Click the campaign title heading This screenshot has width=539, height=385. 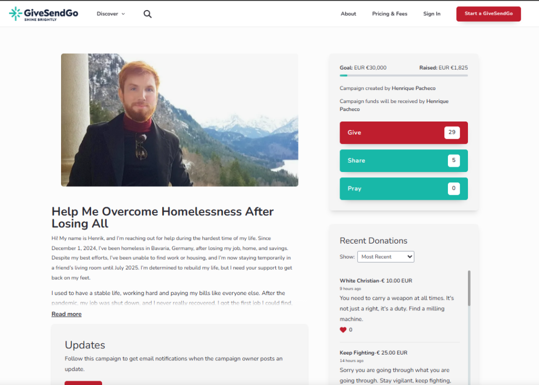(163, 217)
